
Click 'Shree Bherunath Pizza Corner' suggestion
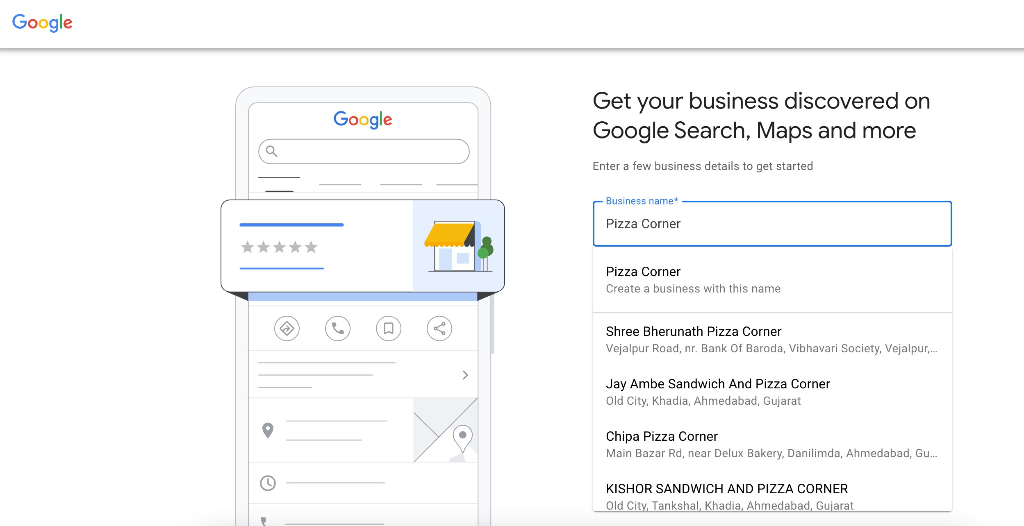[x=772, y=339]
